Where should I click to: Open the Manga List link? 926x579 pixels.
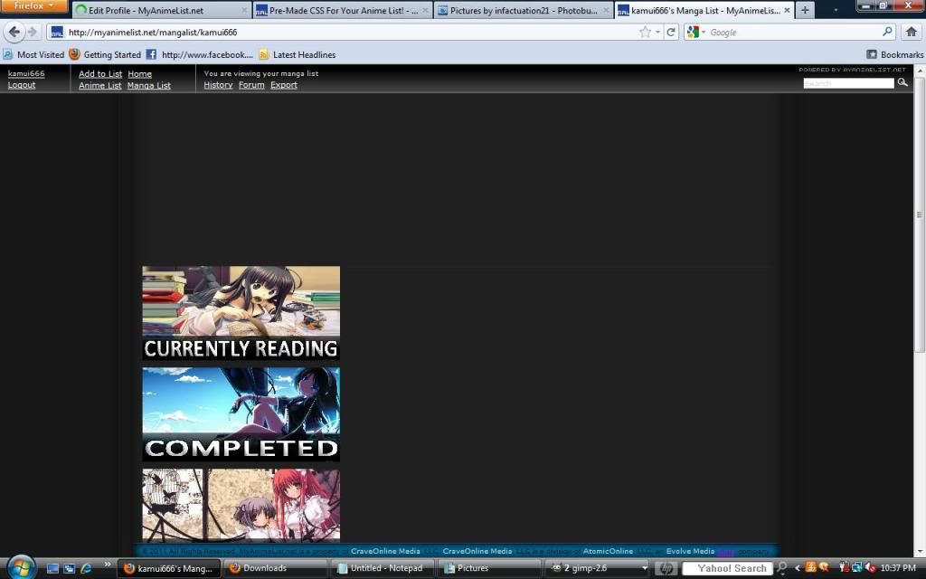tap(149, 86)
